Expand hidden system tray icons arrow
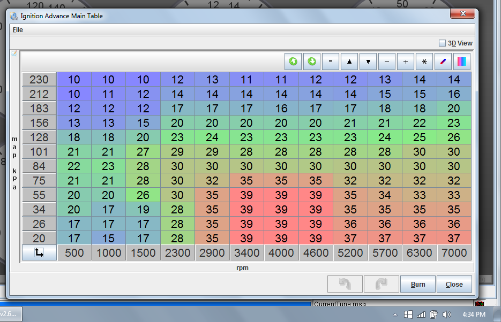The width and height of the screenshot is (501, 322). point(395,315)
